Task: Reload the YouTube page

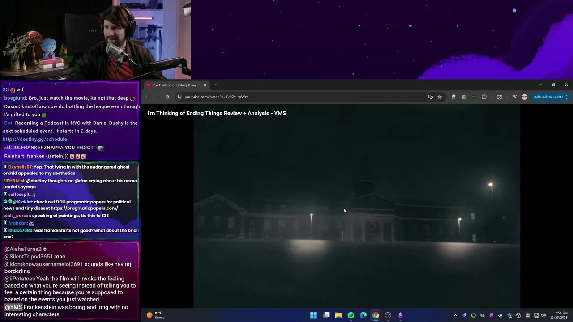Action: click(167, 97)
